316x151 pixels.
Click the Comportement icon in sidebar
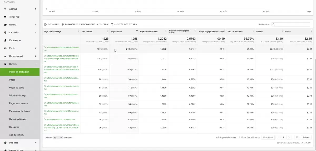[5, 56]
